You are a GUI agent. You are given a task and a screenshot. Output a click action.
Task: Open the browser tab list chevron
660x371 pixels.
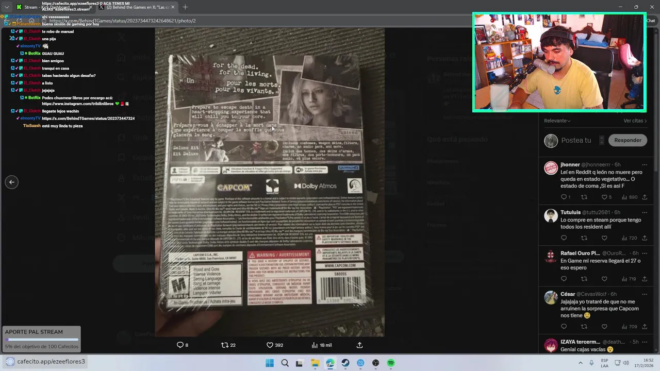[x=6, y=7]
